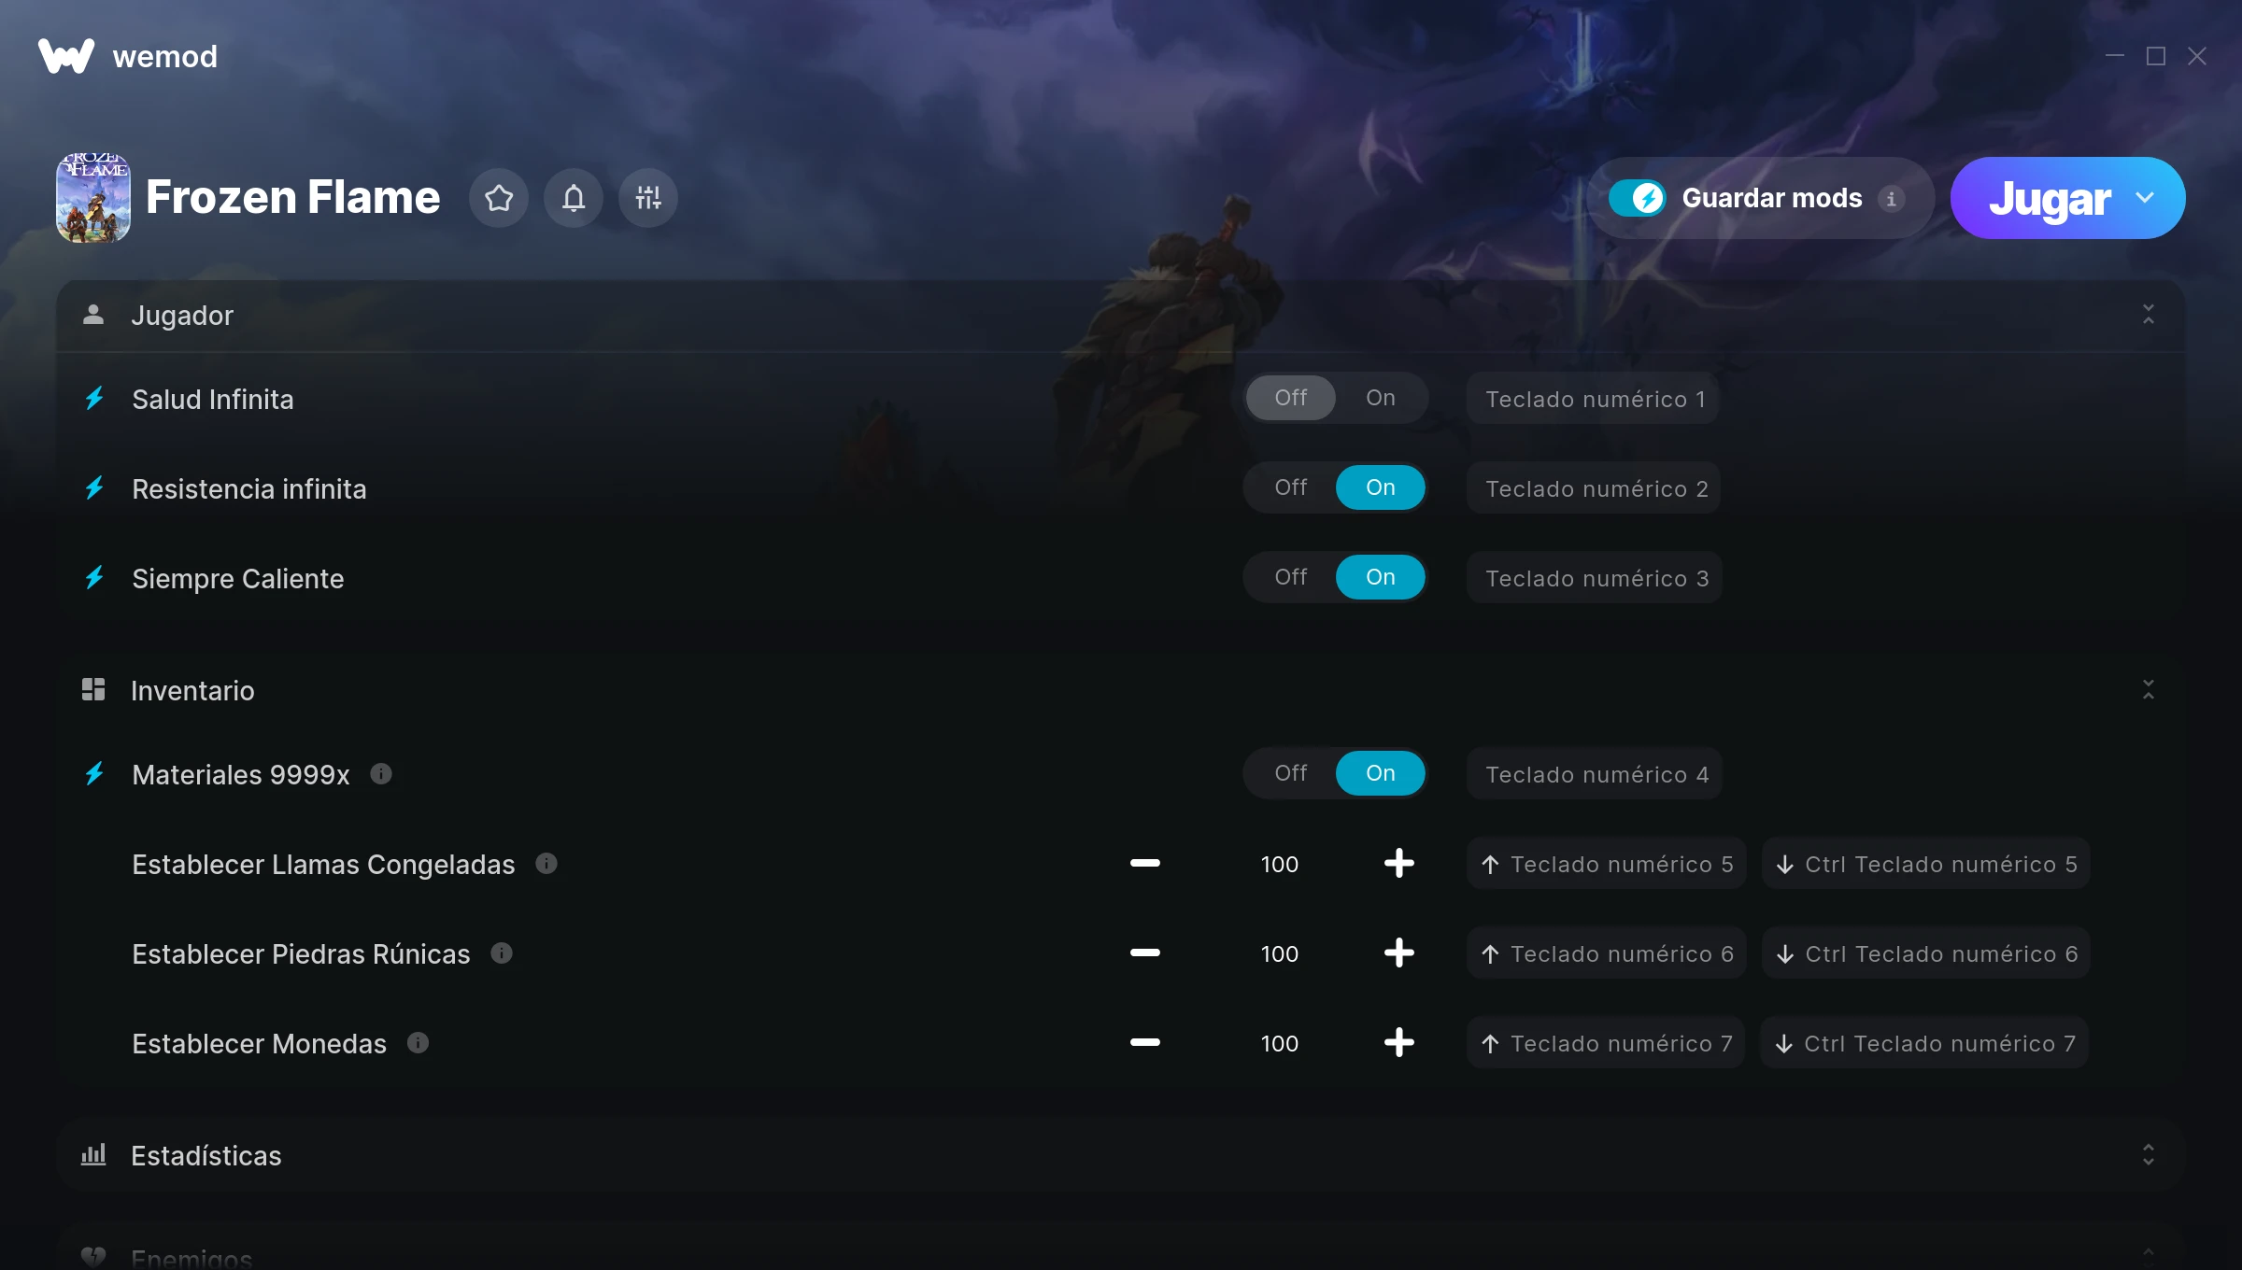This screenshot has height=1270, width=2242.
Task: Click Ctrl Teclado numérico 5 hotkey button
Action: coord(1926,864)
